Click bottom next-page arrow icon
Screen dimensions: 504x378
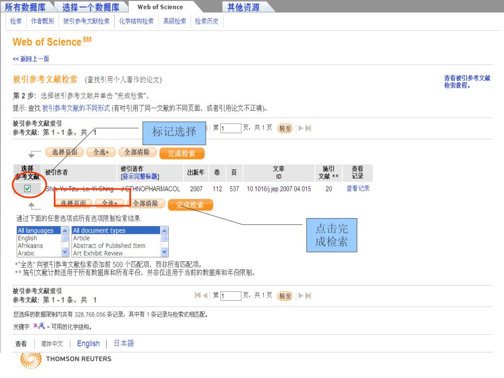coord(301,296)
